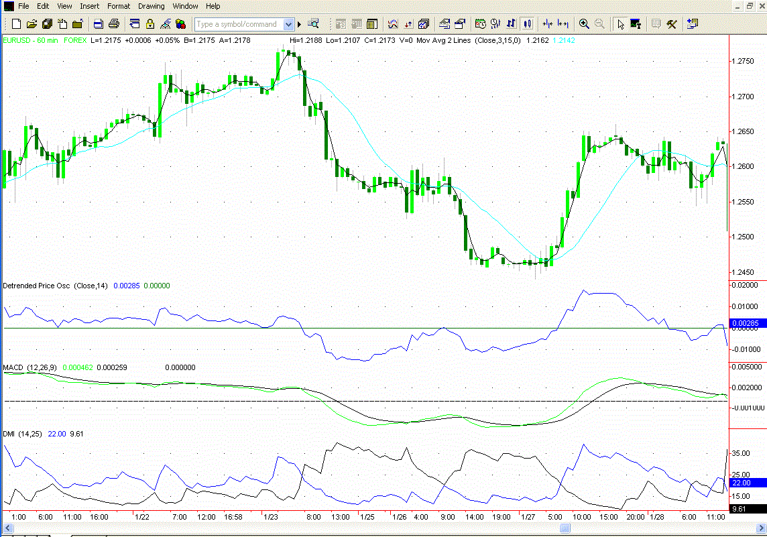Click the horizontal scrollbar thumb

[565, 528]
